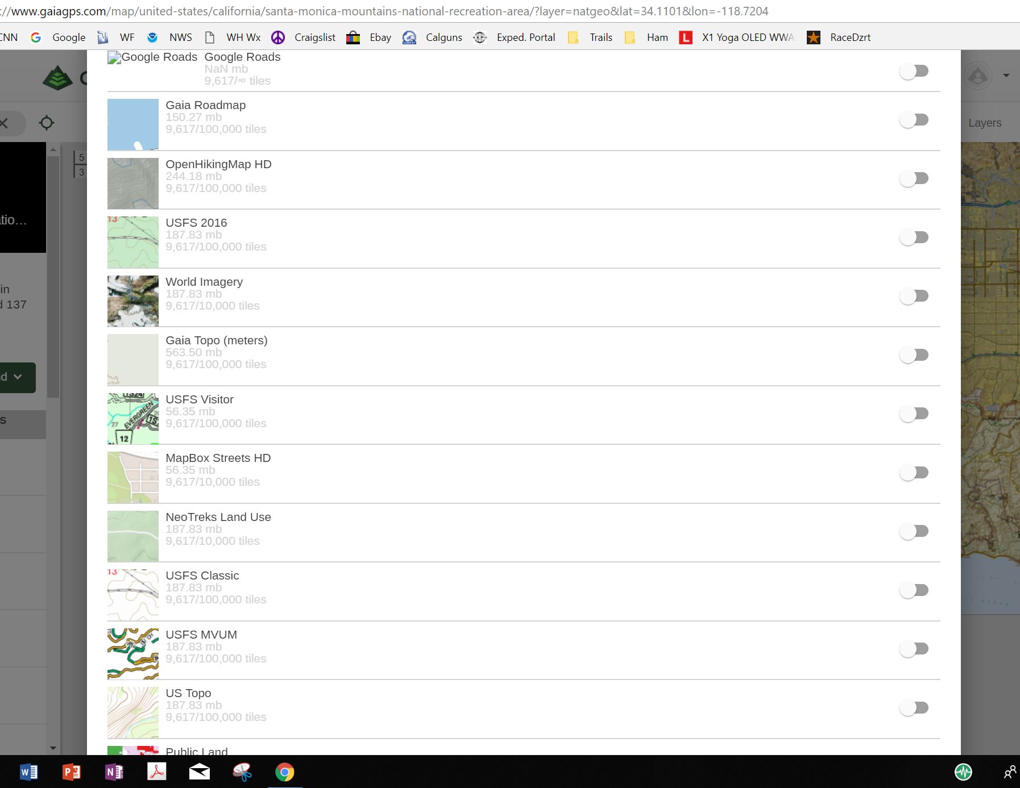Switch on the USFS MVUM layer
The image size is (1020, 788).
914,649
